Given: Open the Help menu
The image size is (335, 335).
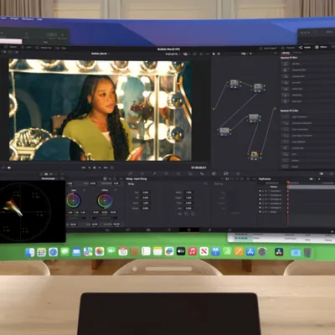Looking at the screenshot, I should [39, 19].
